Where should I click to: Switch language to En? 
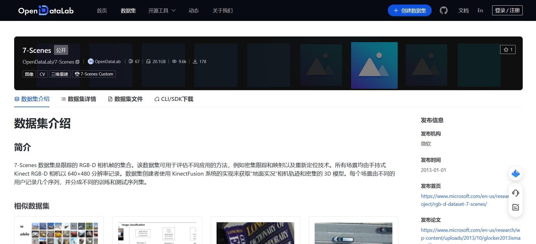pos(480,10)
